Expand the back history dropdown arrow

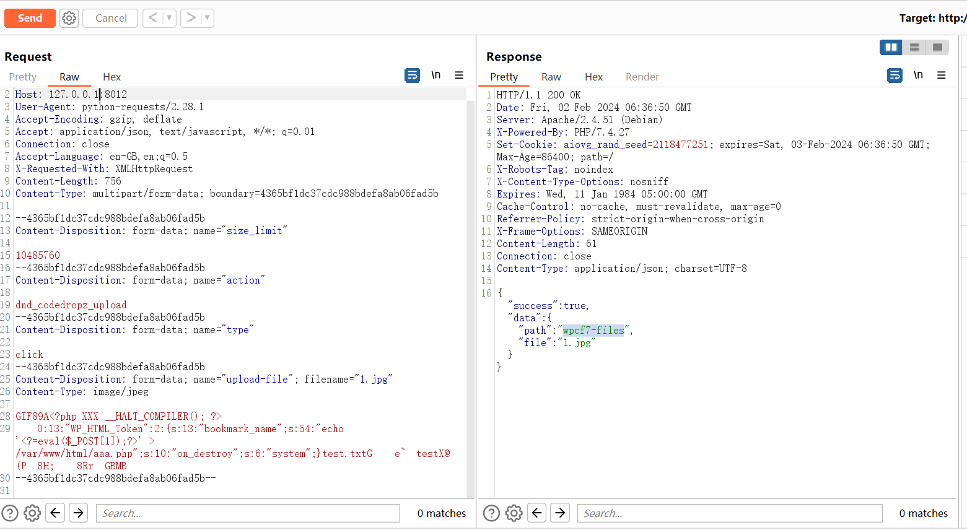click(x=169, y=18)
